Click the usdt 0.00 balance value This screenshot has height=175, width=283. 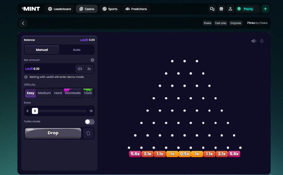(87, 40)
